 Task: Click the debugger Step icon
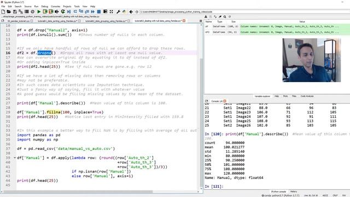click(75, 11)
